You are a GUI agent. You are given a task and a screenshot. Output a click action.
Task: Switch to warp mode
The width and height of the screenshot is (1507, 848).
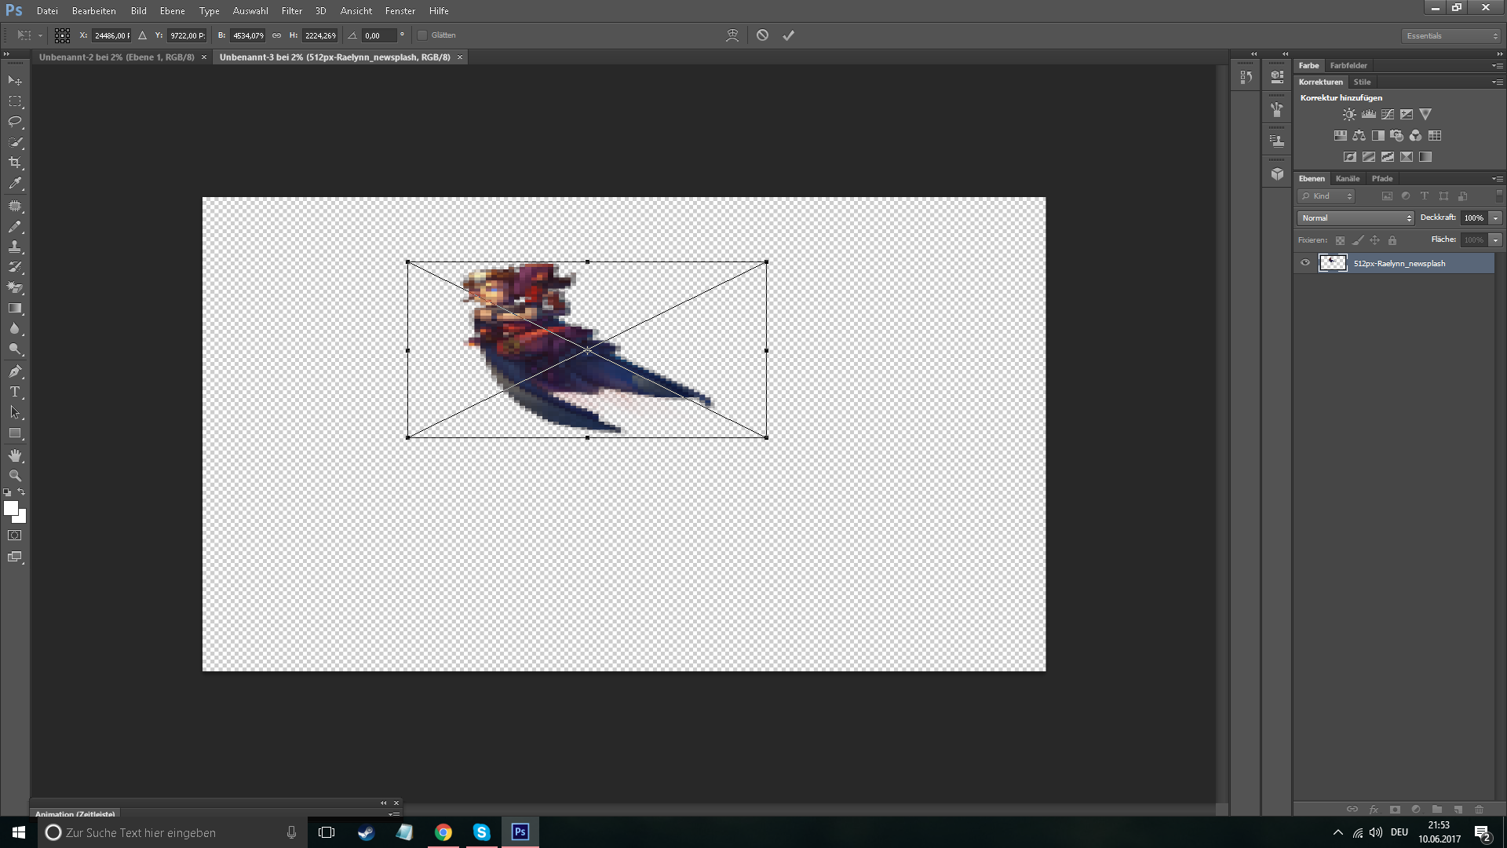click(732, 35)
